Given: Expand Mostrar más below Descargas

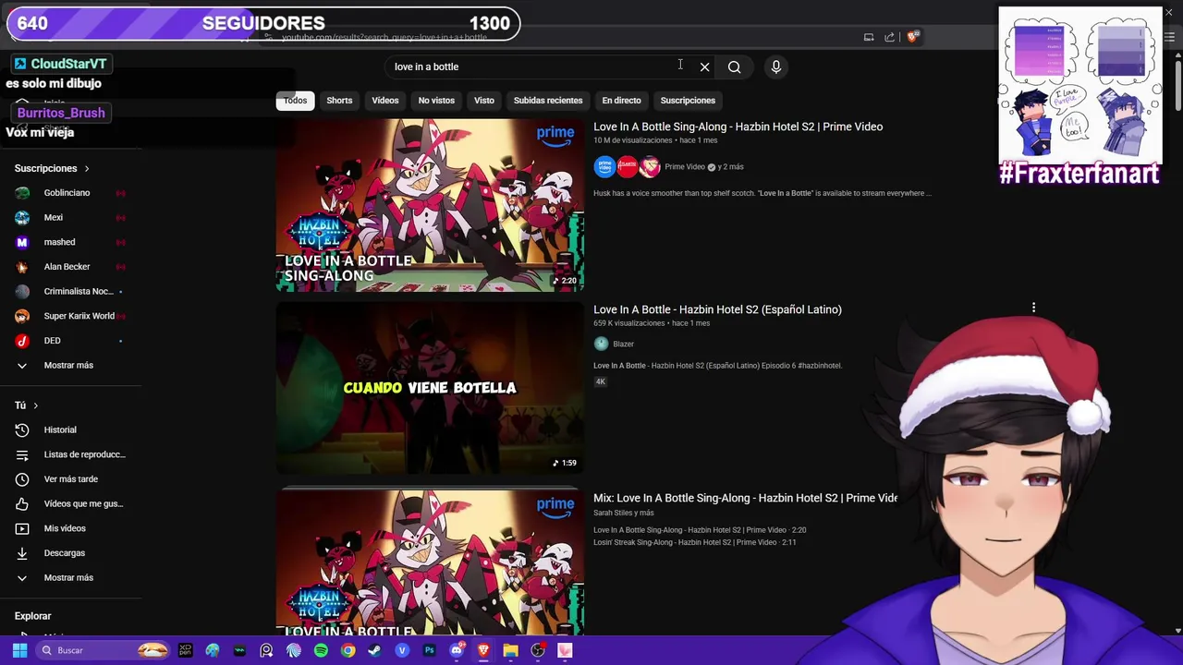Looking at the screenshot, I should [x=70, y=577].
